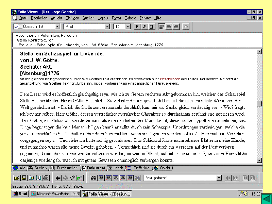Center text with the center alignment icon
The width and height of the screenshot is (272, 204).
pos(169,27)
